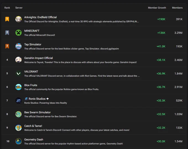
Task: Open the MINECRAFT server title link
Action: click(32, 31)
